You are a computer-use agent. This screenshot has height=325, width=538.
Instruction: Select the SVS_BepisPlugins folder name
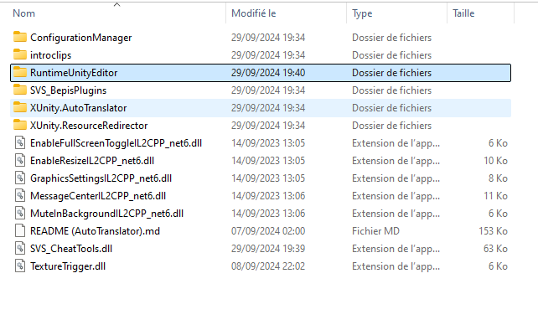(x=68, y=90)
